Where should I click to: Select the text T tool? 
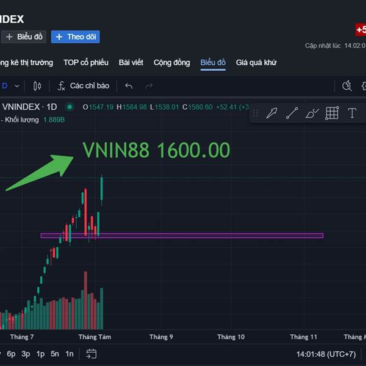pos(352,113)
